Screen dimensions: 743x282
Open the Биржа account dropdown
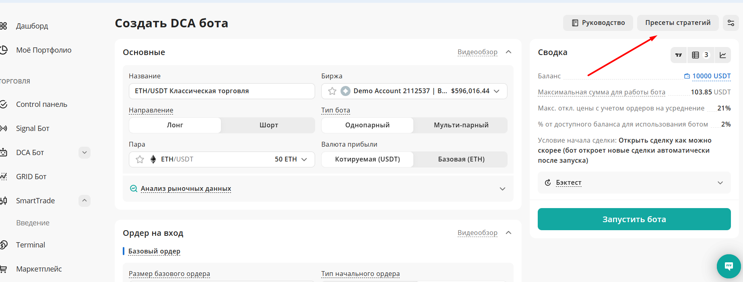point(497,91)
